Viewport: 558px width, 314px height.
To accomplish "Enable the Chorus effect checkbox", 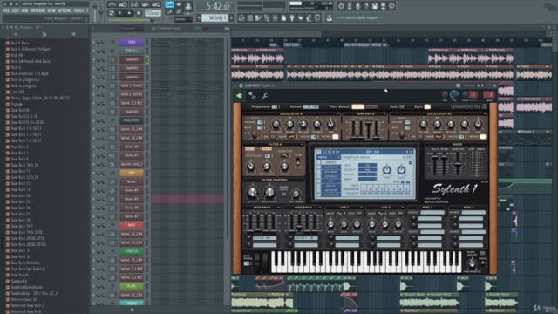I will click(318, 176).
